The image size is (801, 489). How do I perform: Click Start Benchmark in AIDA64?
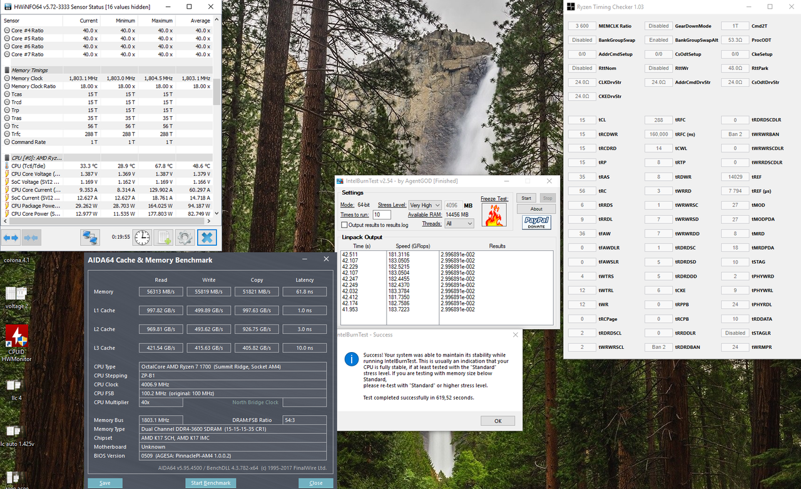210,483
